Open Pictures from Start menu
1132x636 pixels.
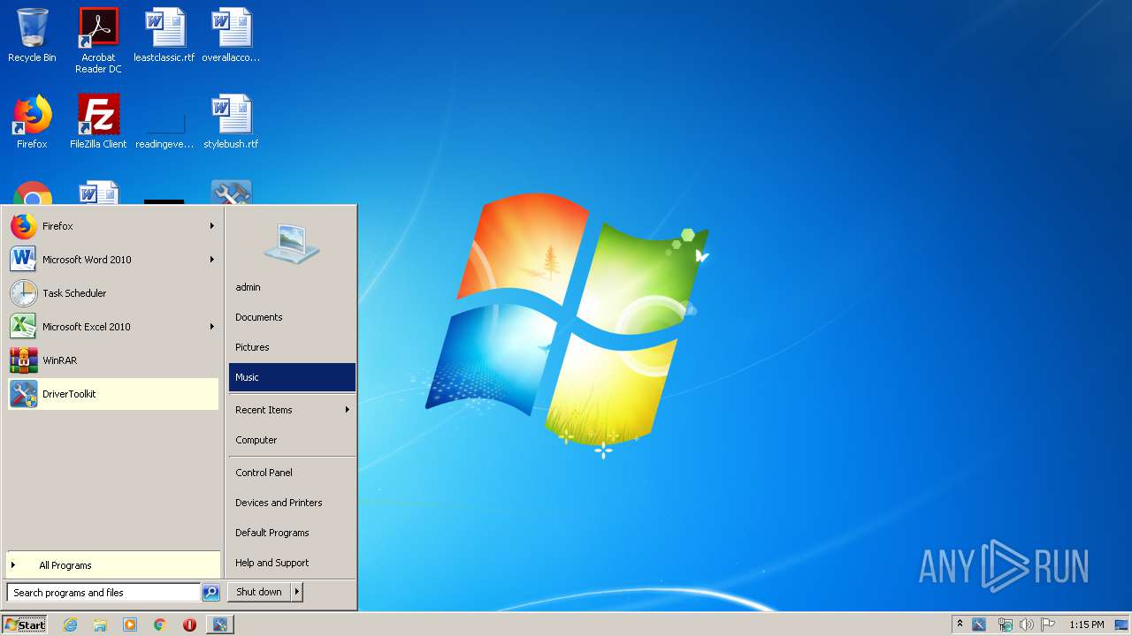tap(292, 347)
